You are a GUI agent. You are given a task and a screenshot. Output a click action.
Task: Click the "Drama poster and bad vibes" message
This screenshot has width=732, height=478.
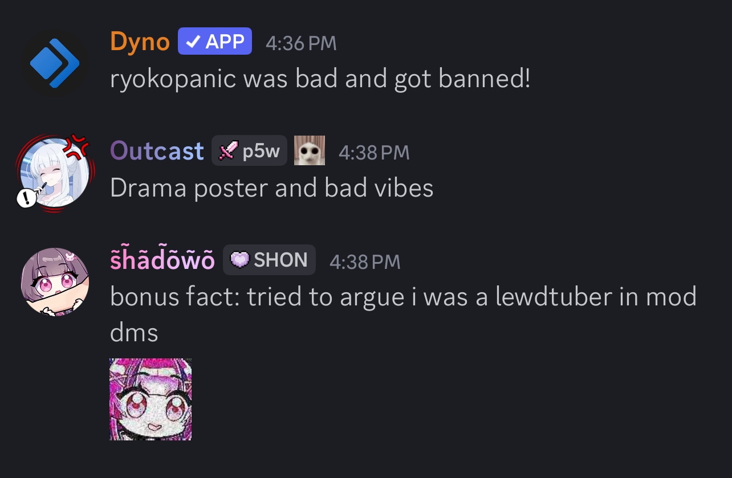(x=271, y=189)
